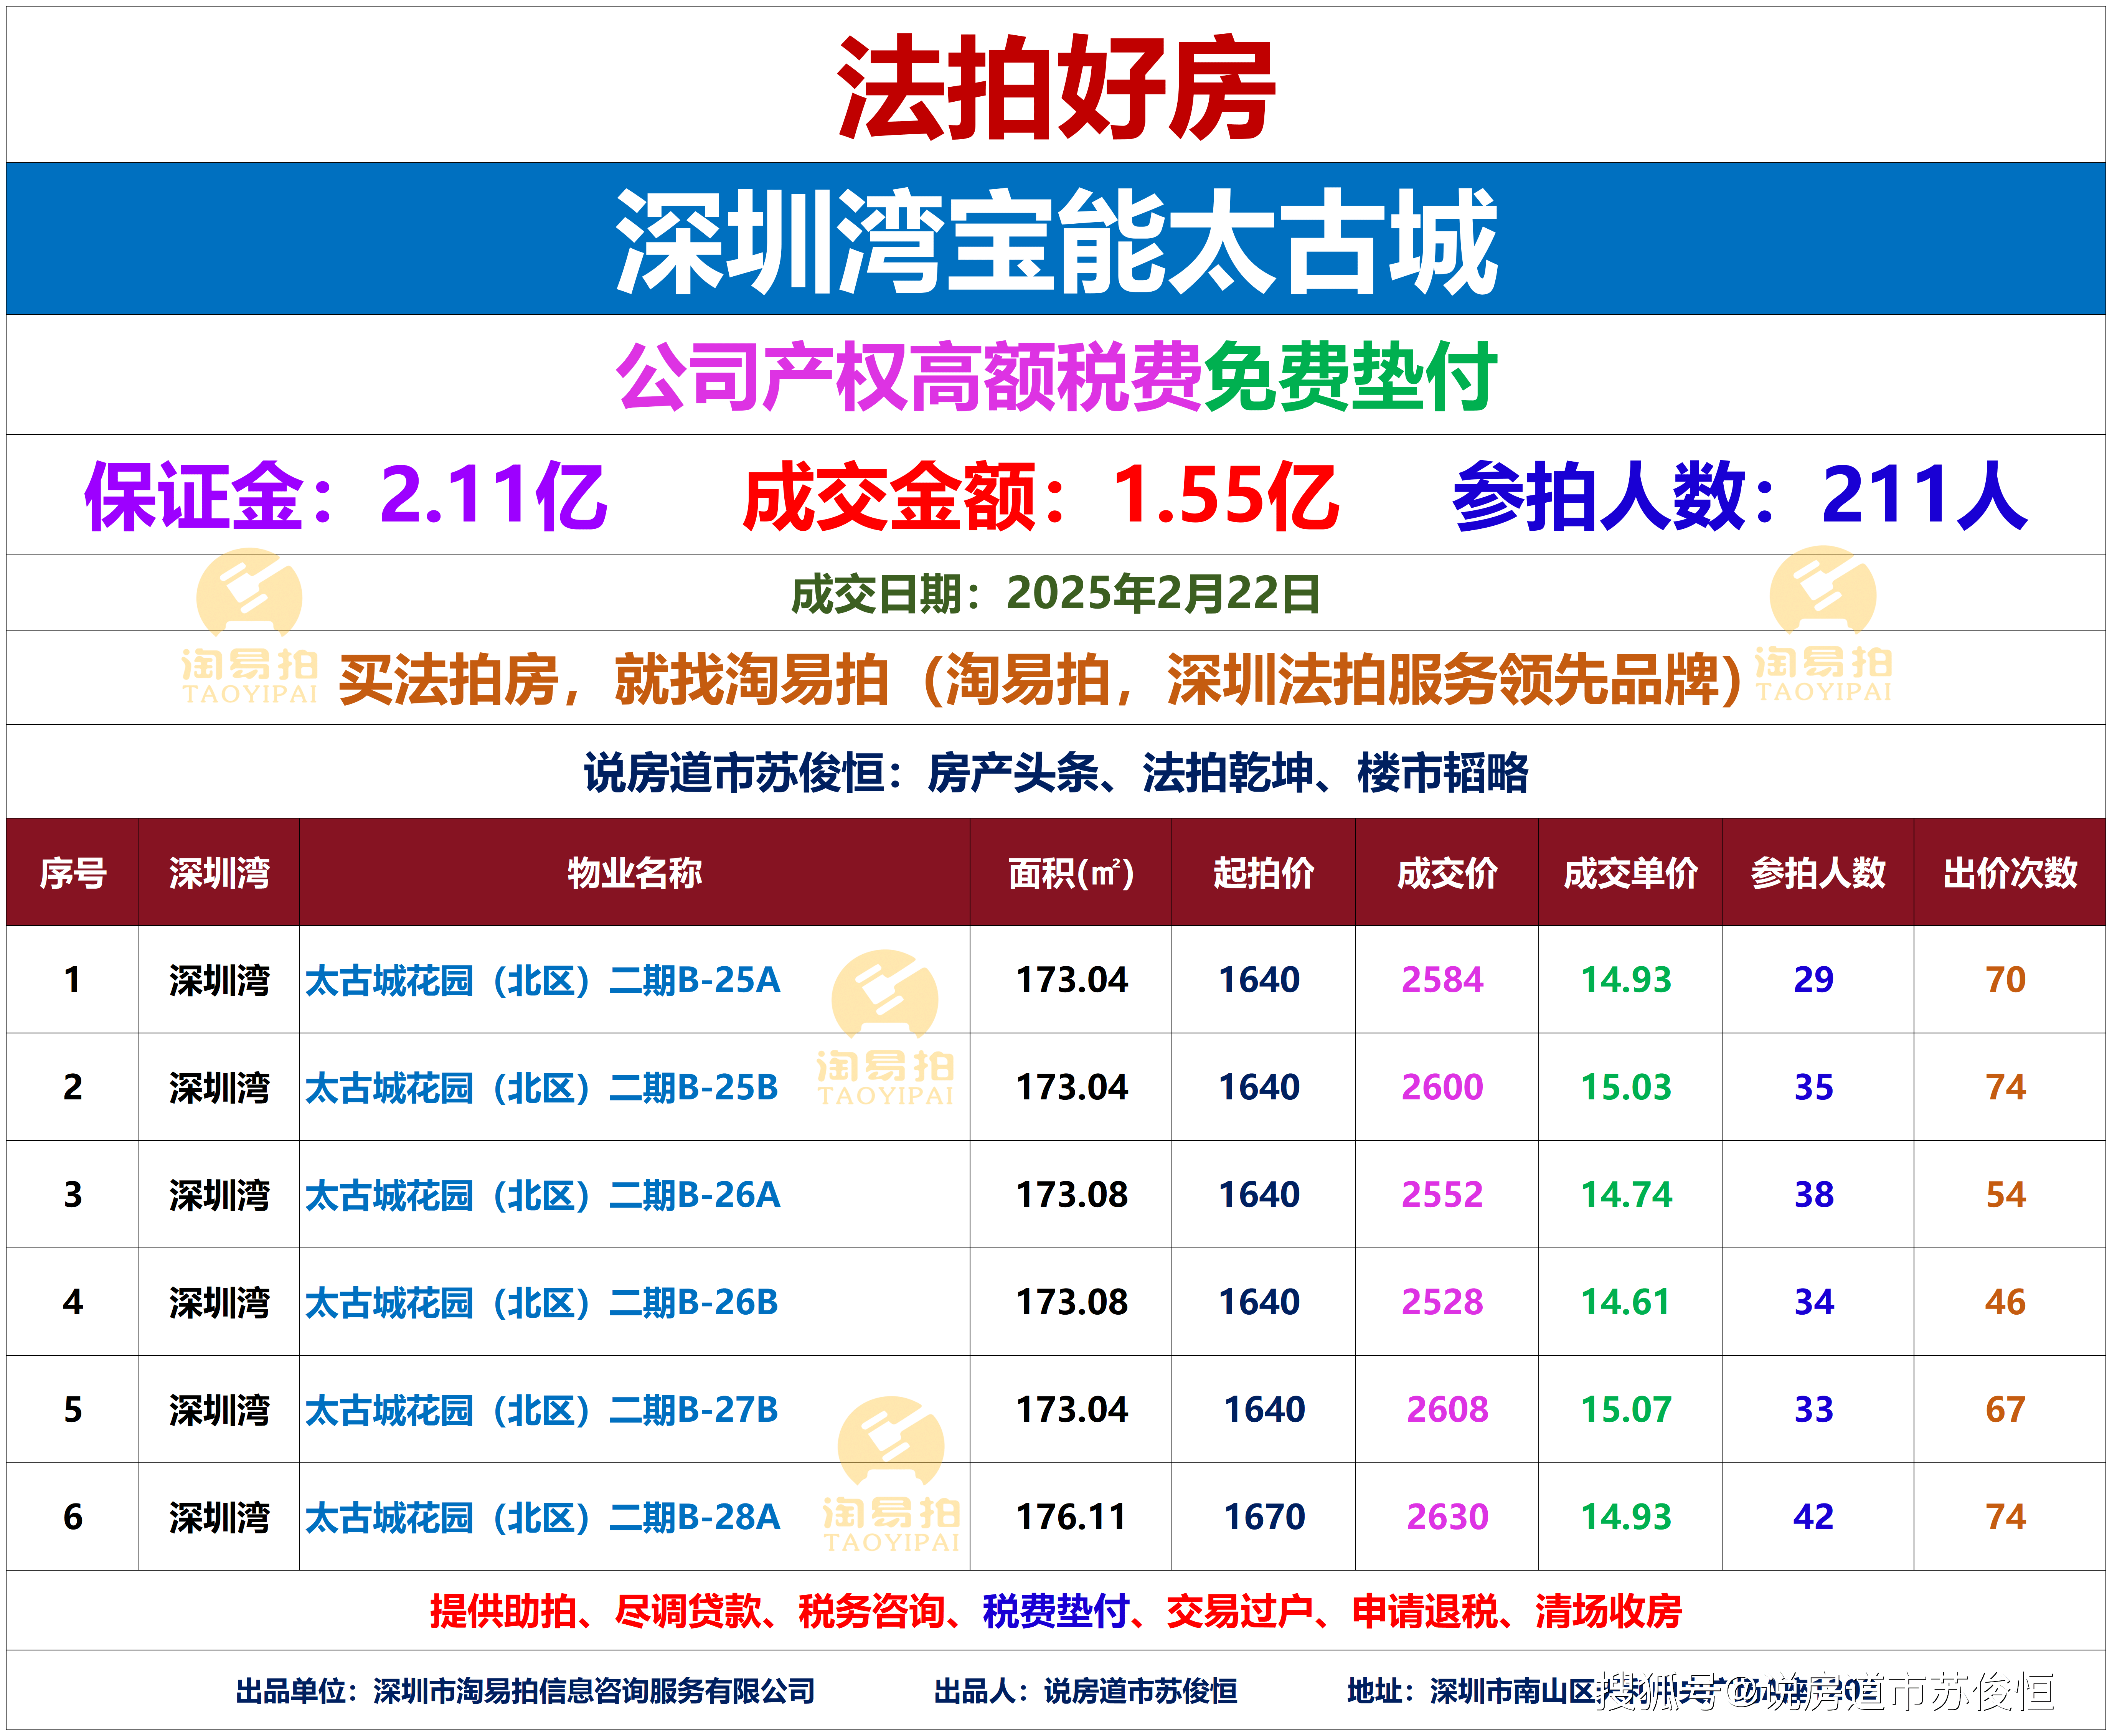Click the 出价次数 column header

pos(2010,873)
